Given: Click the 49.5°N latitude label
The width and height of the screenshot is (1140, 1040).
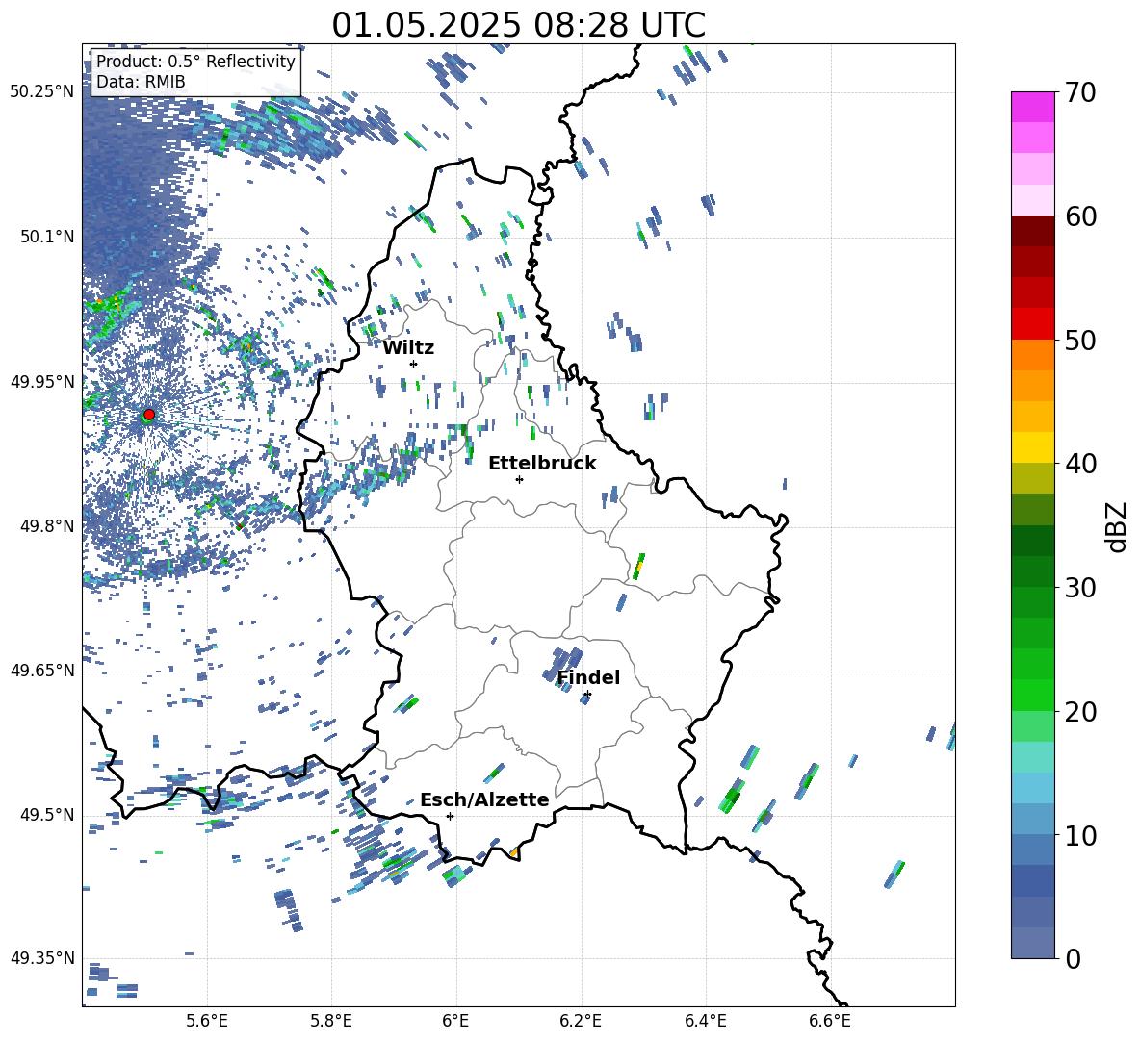Looking at the screenshot, I should [x=46, y=814].
